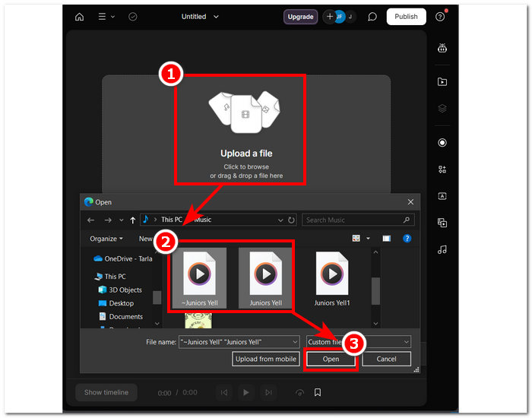Open recent locations dropdown in Open dialog
The height and width of the screenshot is (418, 532).
point(121,220)
